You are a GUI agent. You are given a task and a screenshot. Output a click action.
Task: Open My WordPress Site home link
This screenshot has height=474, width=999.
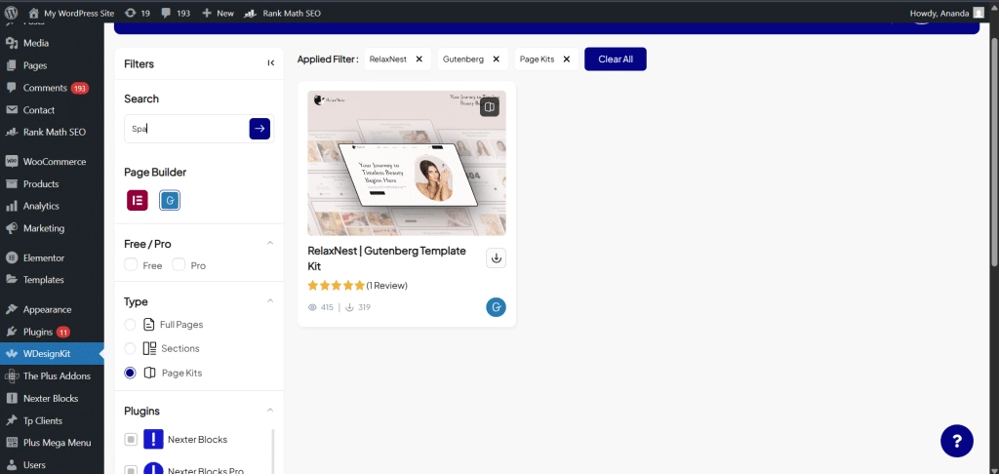71,13
